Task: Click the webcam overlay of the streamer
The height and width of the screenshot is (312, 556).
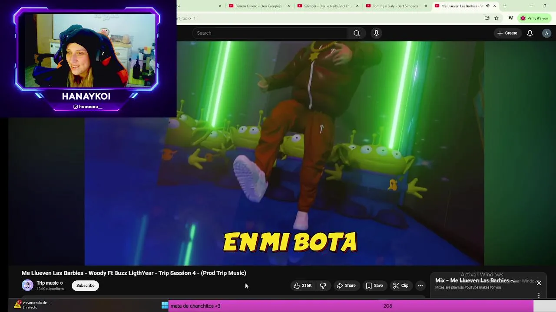Action: [89, 51]
